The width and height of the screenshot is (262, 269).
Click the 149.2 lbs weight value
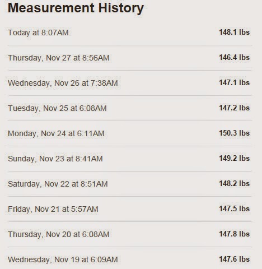click(234, 158)
